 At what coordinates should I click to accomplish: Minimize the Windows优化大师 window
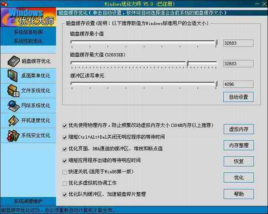257,4
